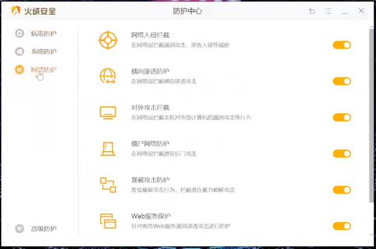Screen dimensions: 376x249
Task: Open Web服务保护 settings title
Action: click(x=151, y=216)
